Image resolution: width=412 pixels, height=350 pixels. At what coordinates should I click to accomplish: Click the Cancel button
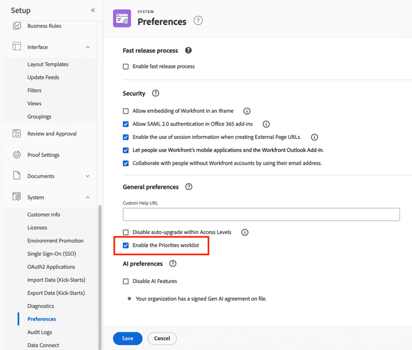pos(162,338)
